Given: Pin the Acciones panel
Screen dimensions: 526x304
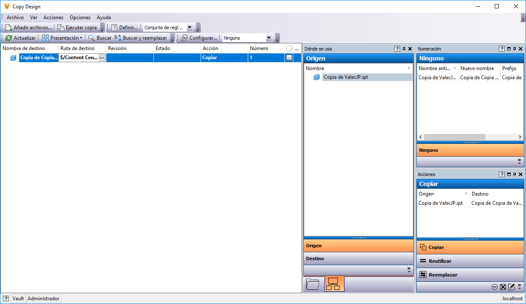Looking at the screenshot, I should tap(515, 174).
